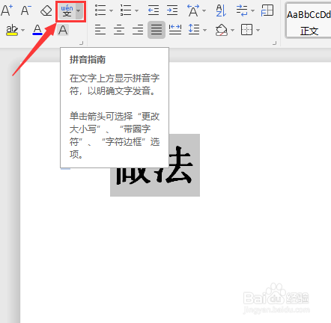Open the highlight color dropdown arrow
The width and height of the screenshot is (331, 323).
(23, 31)
